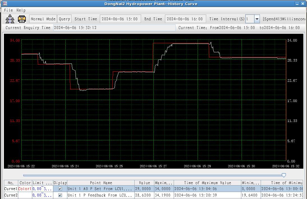Click the printer icon in toolbar
The height and width of the screenshot is (199, 307).
22,19
